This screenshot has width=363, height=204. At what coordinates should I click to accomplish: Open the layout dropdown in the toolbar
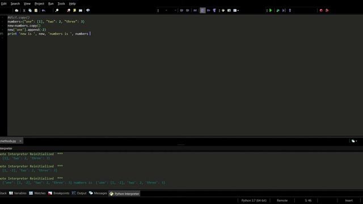click(x=236, y=10)
